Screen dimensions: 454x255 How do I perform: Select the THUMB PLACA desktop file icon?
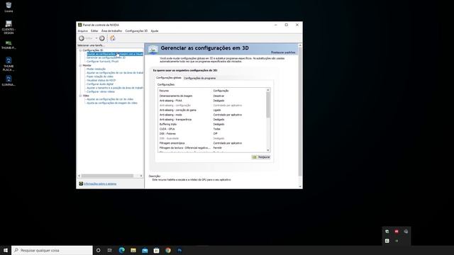tap(9, 64)
